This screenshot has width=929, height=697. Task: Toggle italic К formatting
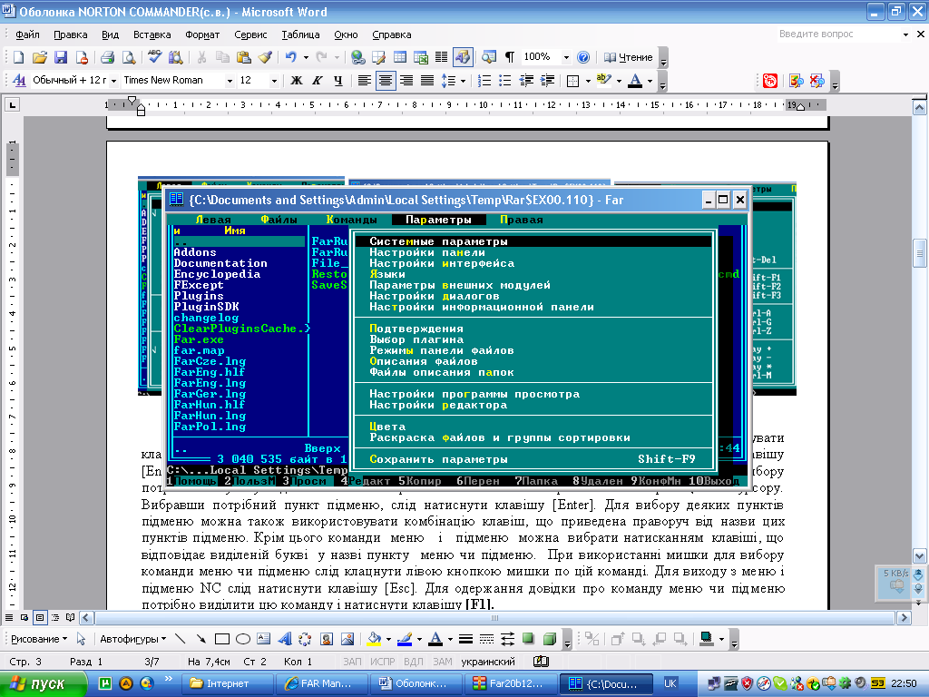317,81
